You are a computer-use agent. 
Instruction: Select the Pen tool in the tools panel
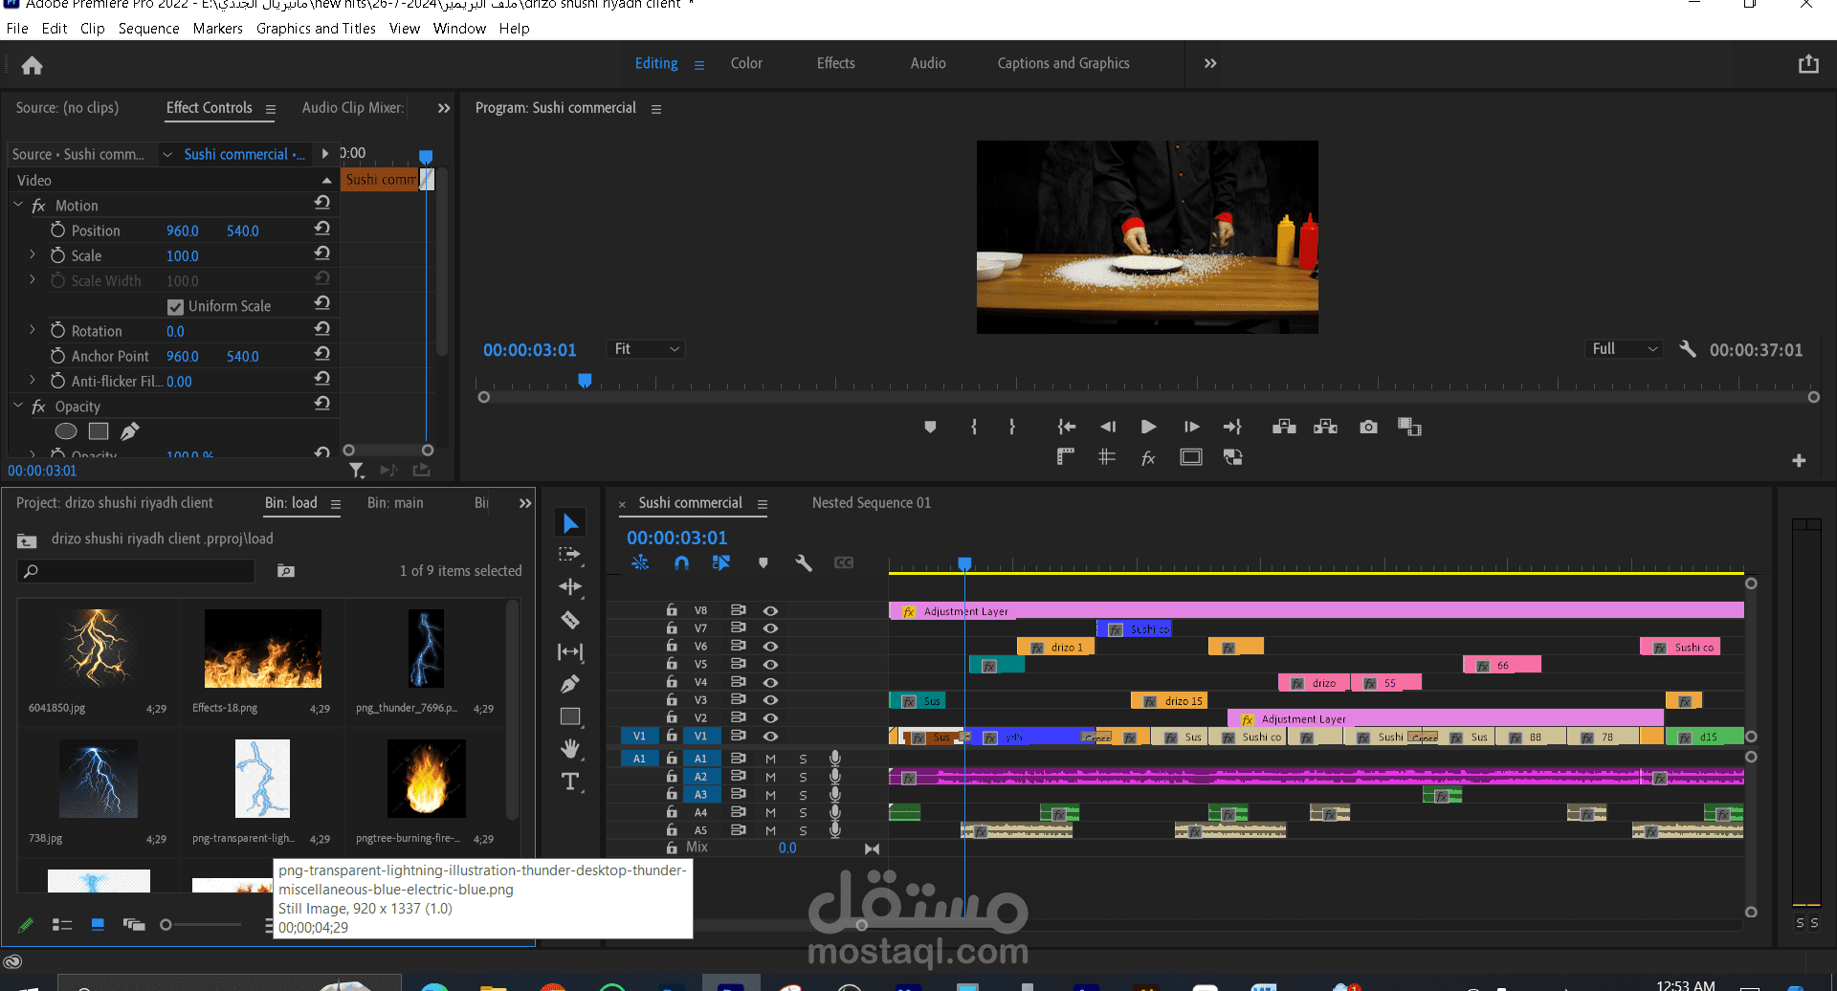coord(570,684)
